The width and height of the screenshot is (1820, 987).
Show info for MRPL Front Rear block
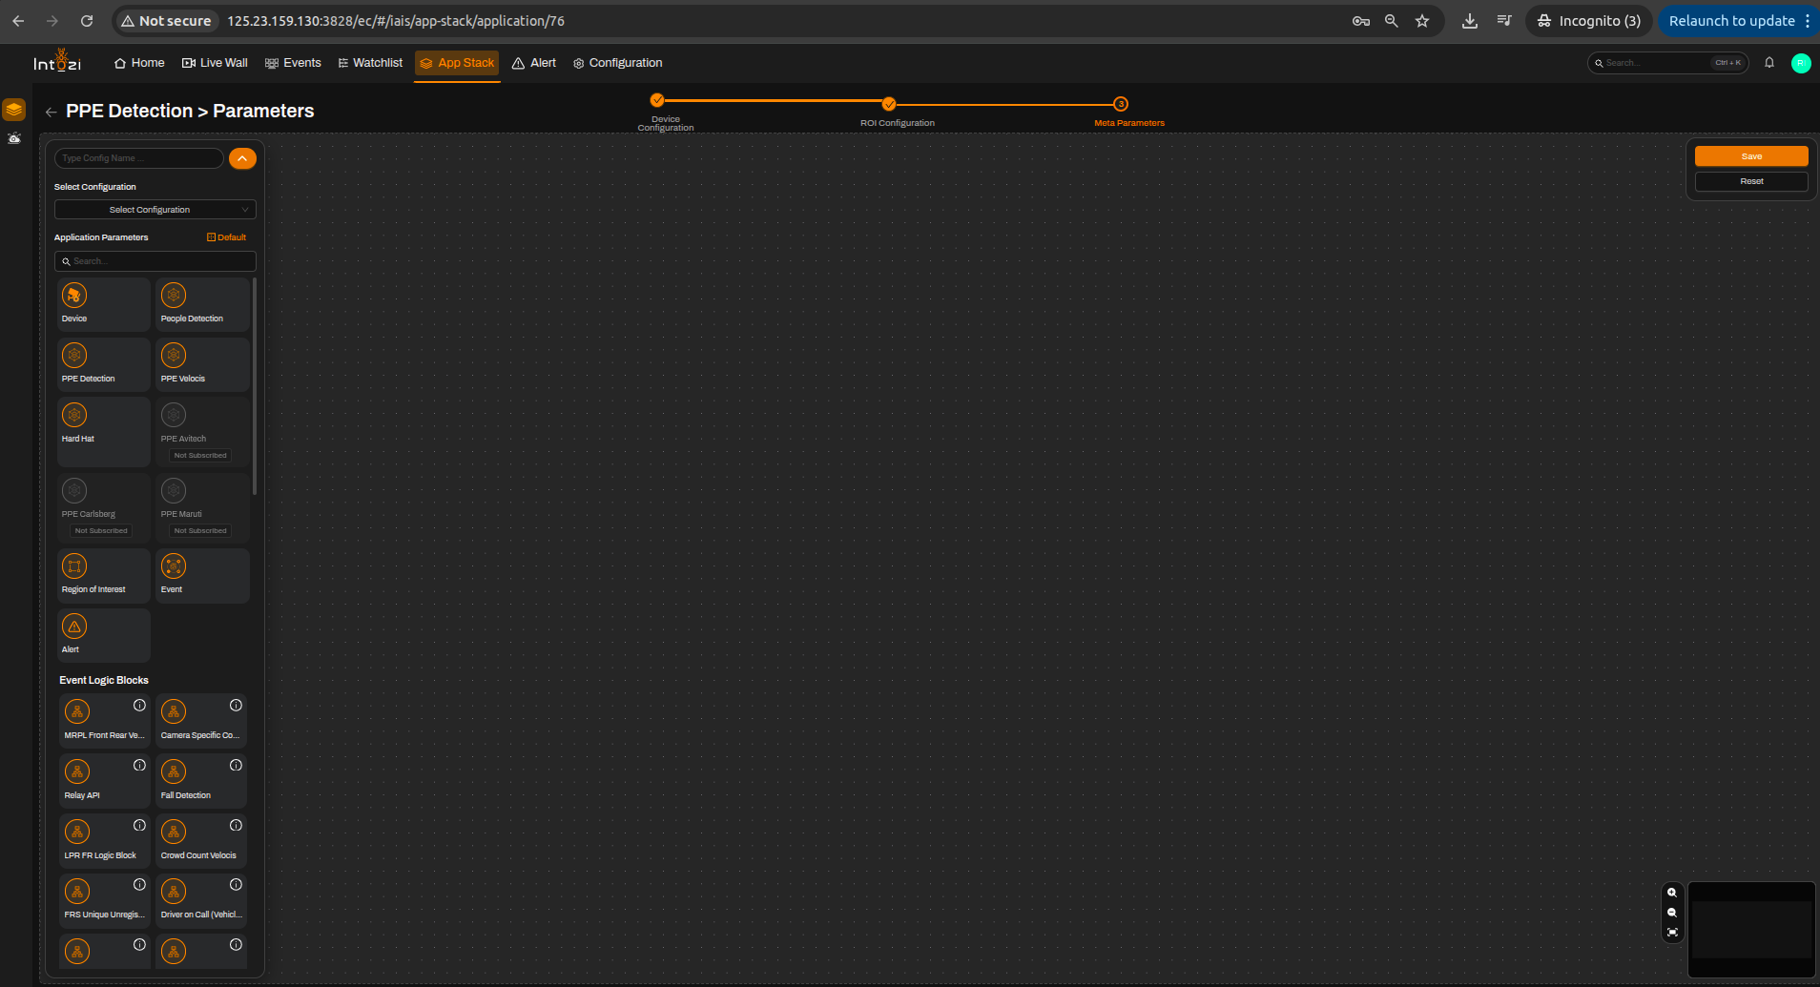tap(139, 706)
